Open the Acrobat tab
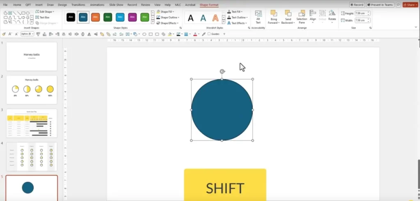This screenshot has height=201, width=420. click(190, 5)
